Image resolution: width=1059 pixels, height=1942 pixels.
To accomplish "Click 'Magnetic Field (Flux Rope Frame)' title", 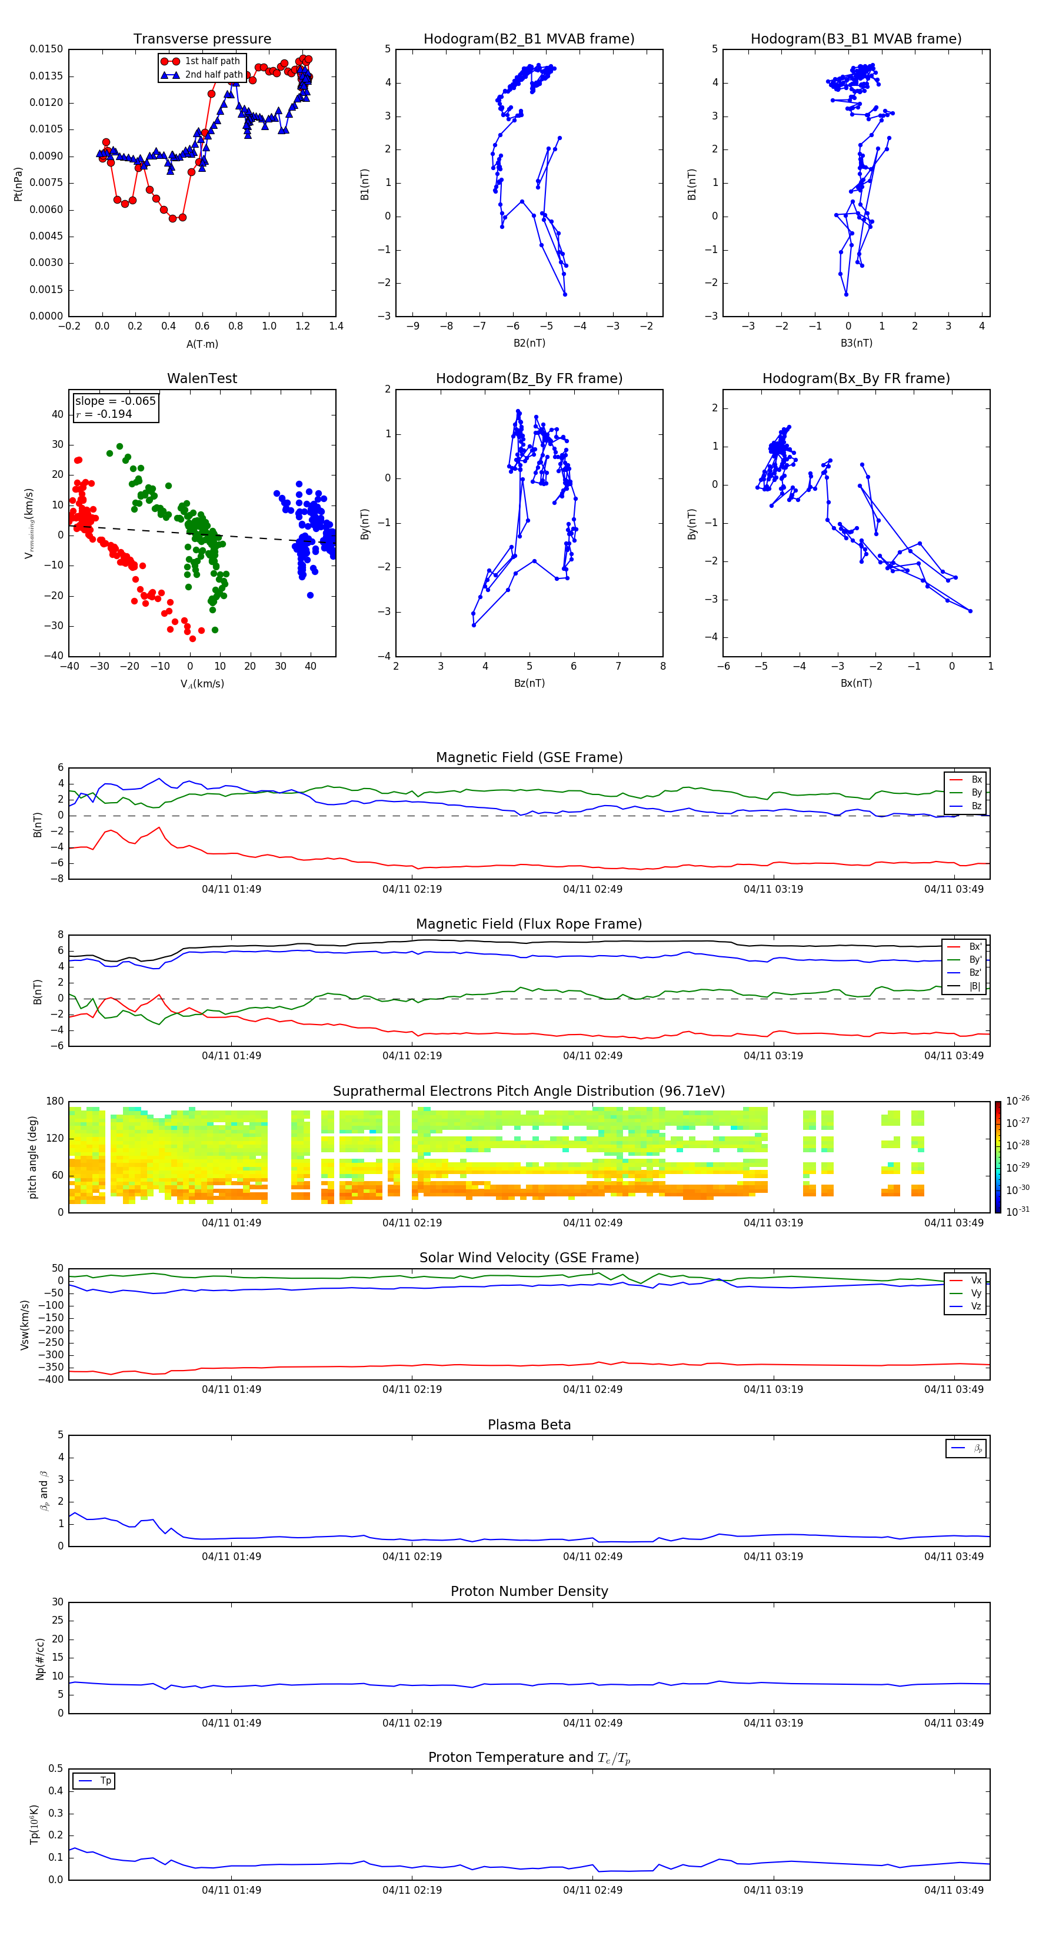I will tap(529, 925).
